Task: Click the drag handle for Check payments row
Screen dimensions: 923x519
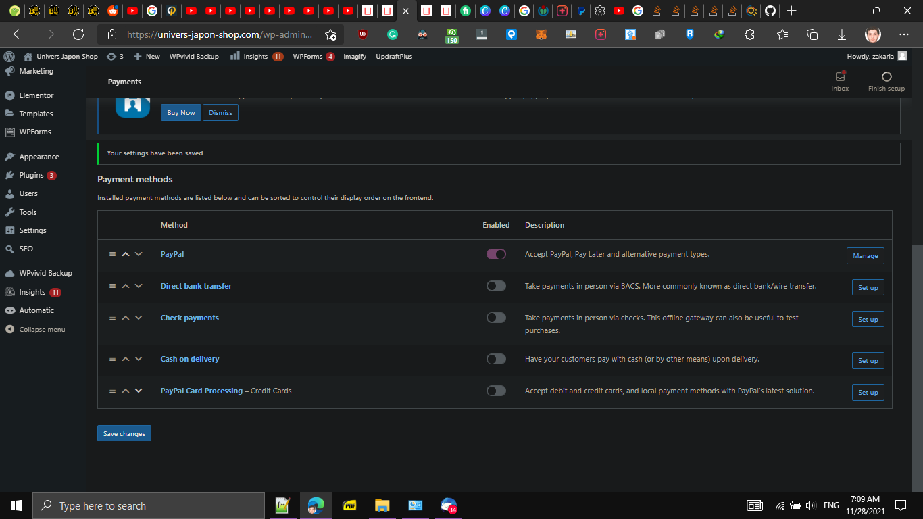Action: tap(112, 318)
